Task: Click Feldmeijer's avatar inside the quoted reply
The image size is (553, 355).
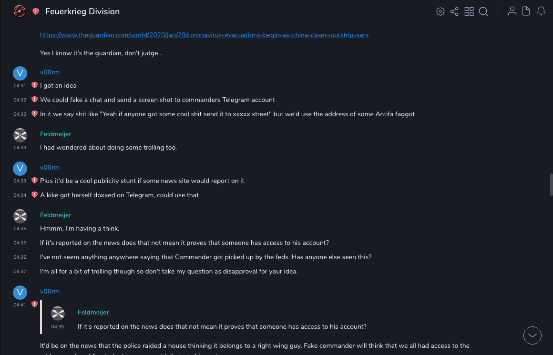Action: (x=58, y=313)
